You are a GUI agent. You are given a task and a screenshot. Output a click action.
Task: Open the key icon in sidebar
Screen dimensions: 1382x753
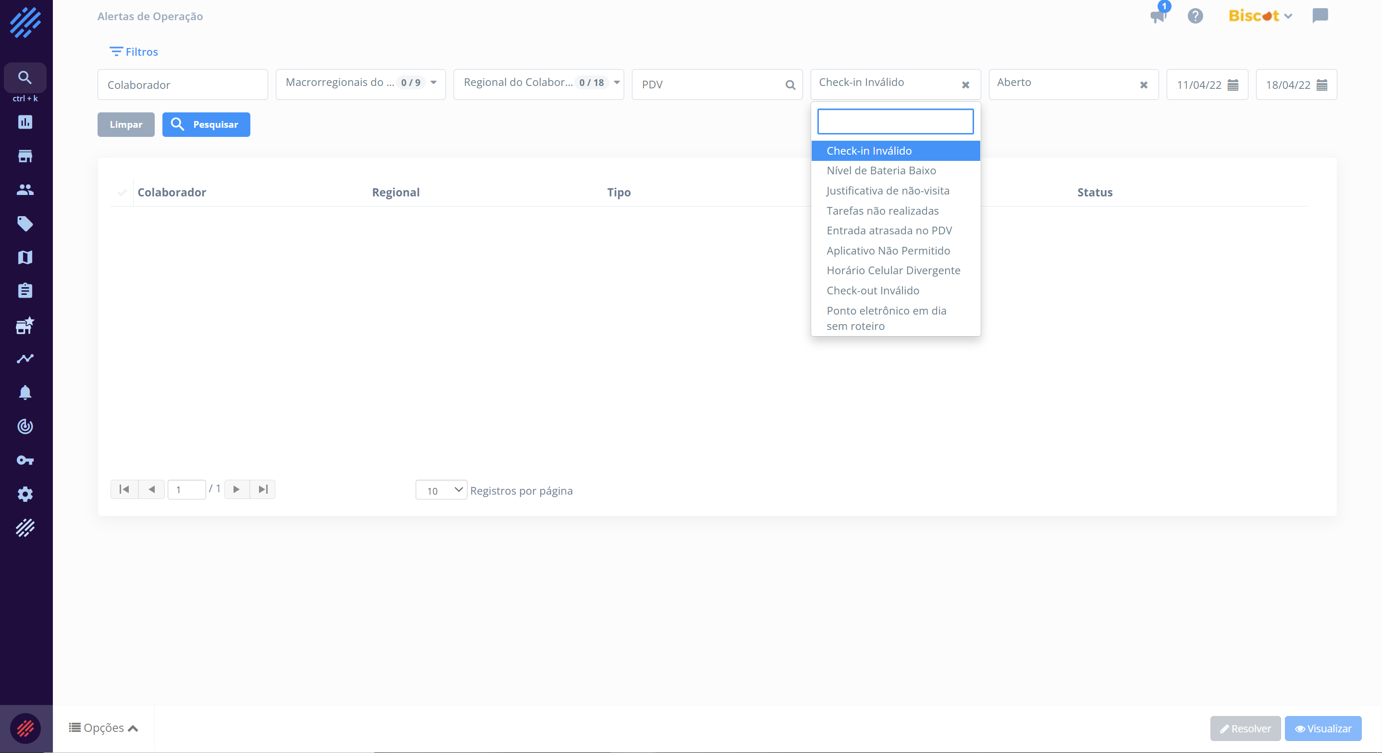coord(25,460)
